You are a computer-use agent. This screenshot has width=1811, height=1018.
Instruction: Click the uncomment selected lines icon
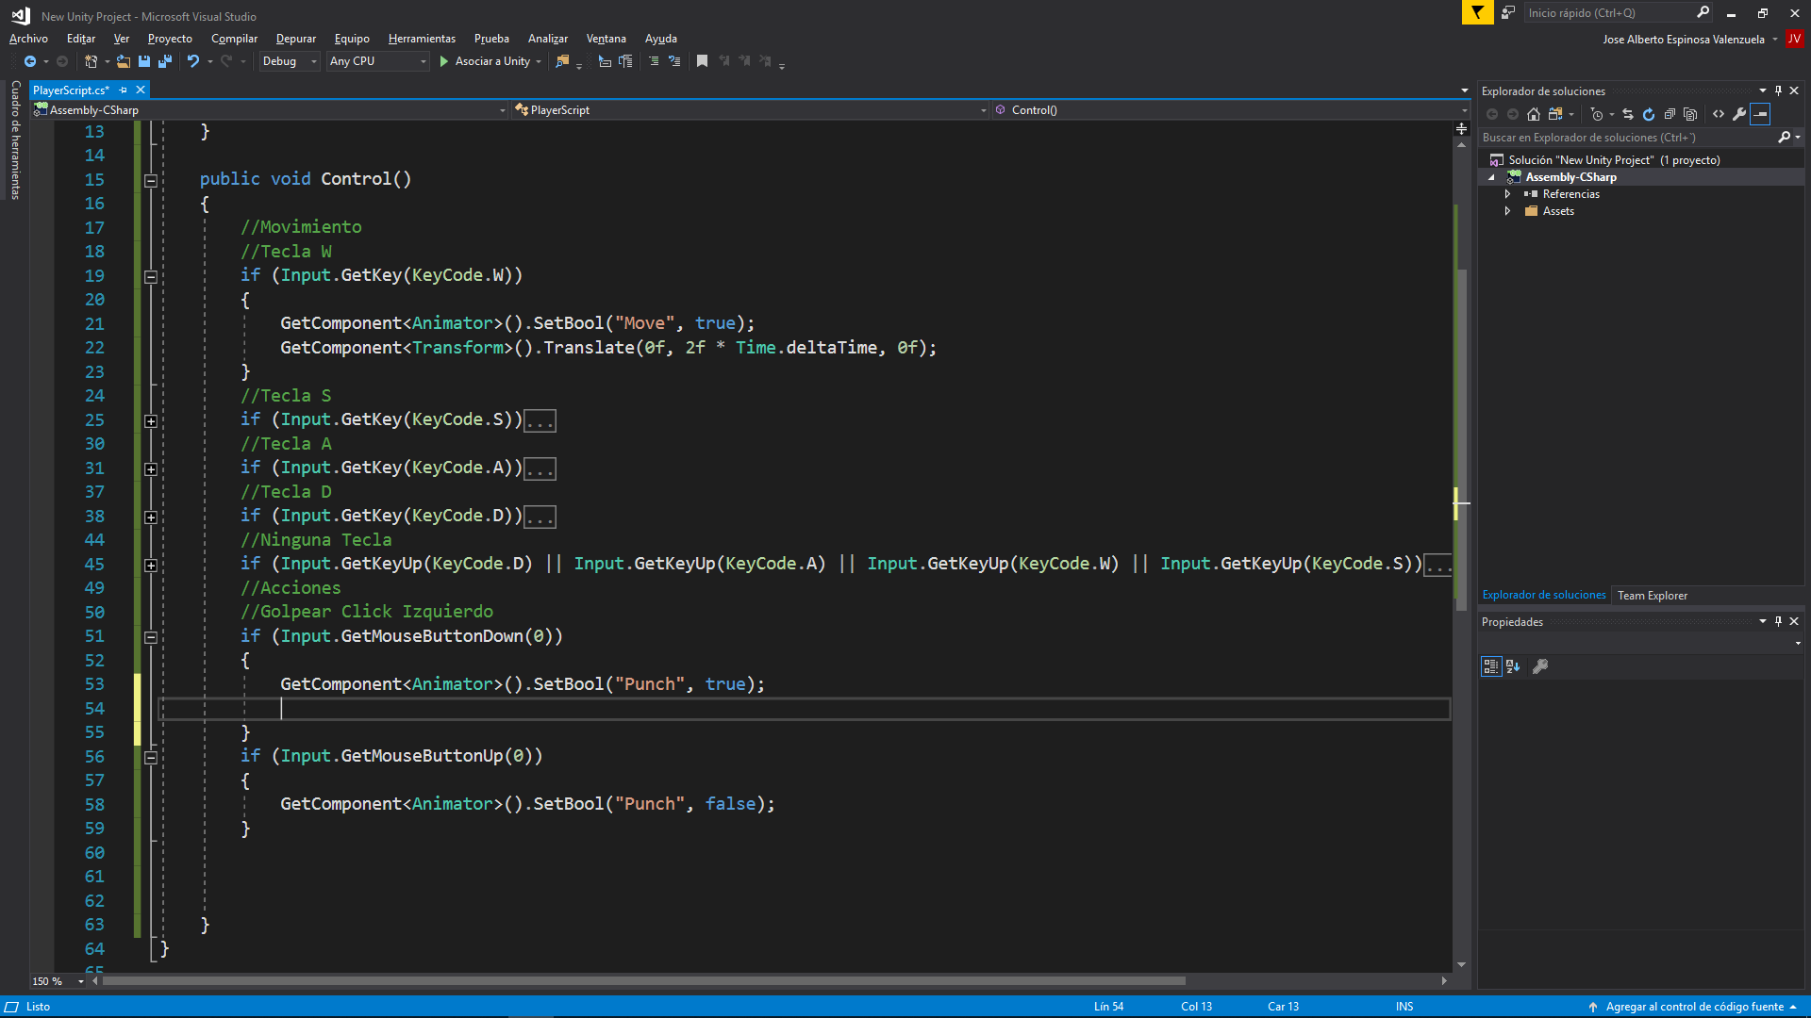click(x=674, y=61)
